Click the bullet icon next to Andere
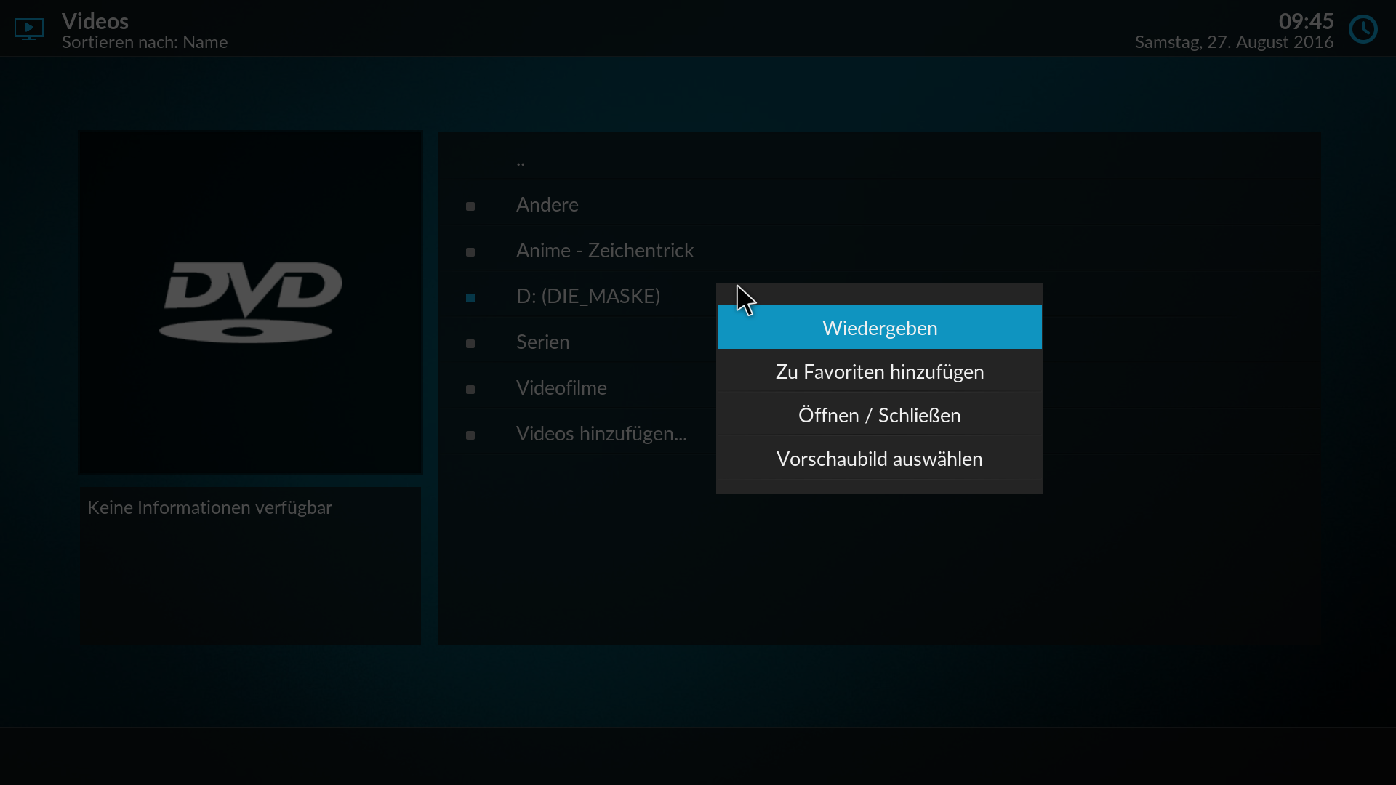The image size is (1396, 785). pos(470,206)
